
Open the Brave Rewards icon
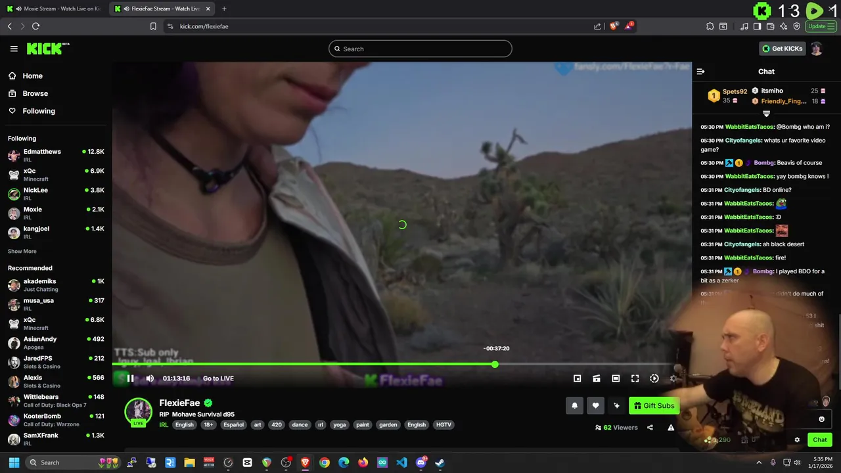629,26
